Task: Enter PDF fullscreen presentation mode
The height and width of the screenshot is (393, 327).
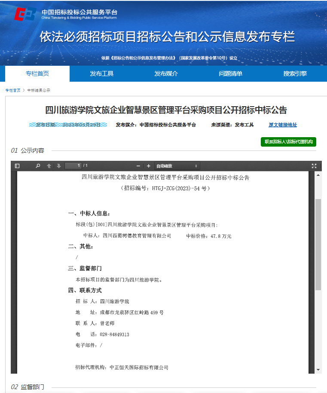Action: point(314,166)
